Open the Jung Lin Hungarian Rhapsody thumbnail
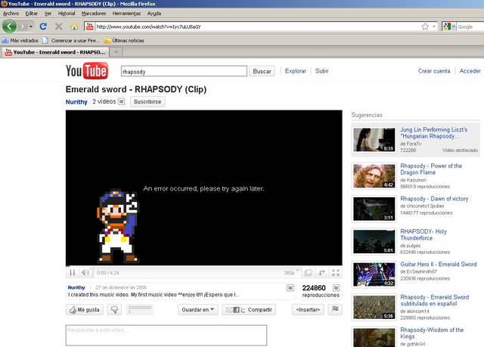The image size is (484, 347). pos(374,140)
